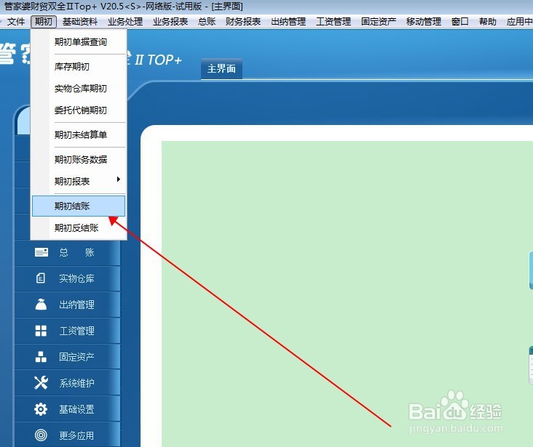533x447 pixels.
Task: Click the 固定资产 blocks icon
Action: [41, 357]
